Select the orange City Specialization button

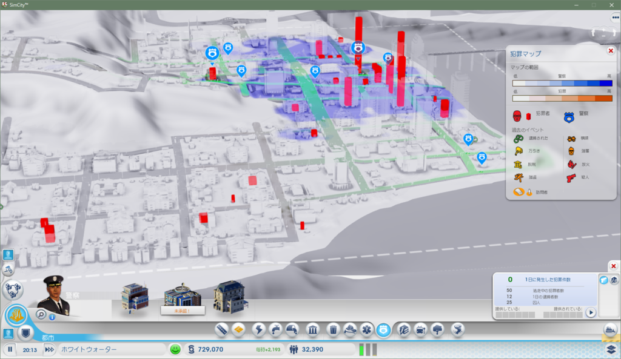point(16,315)
